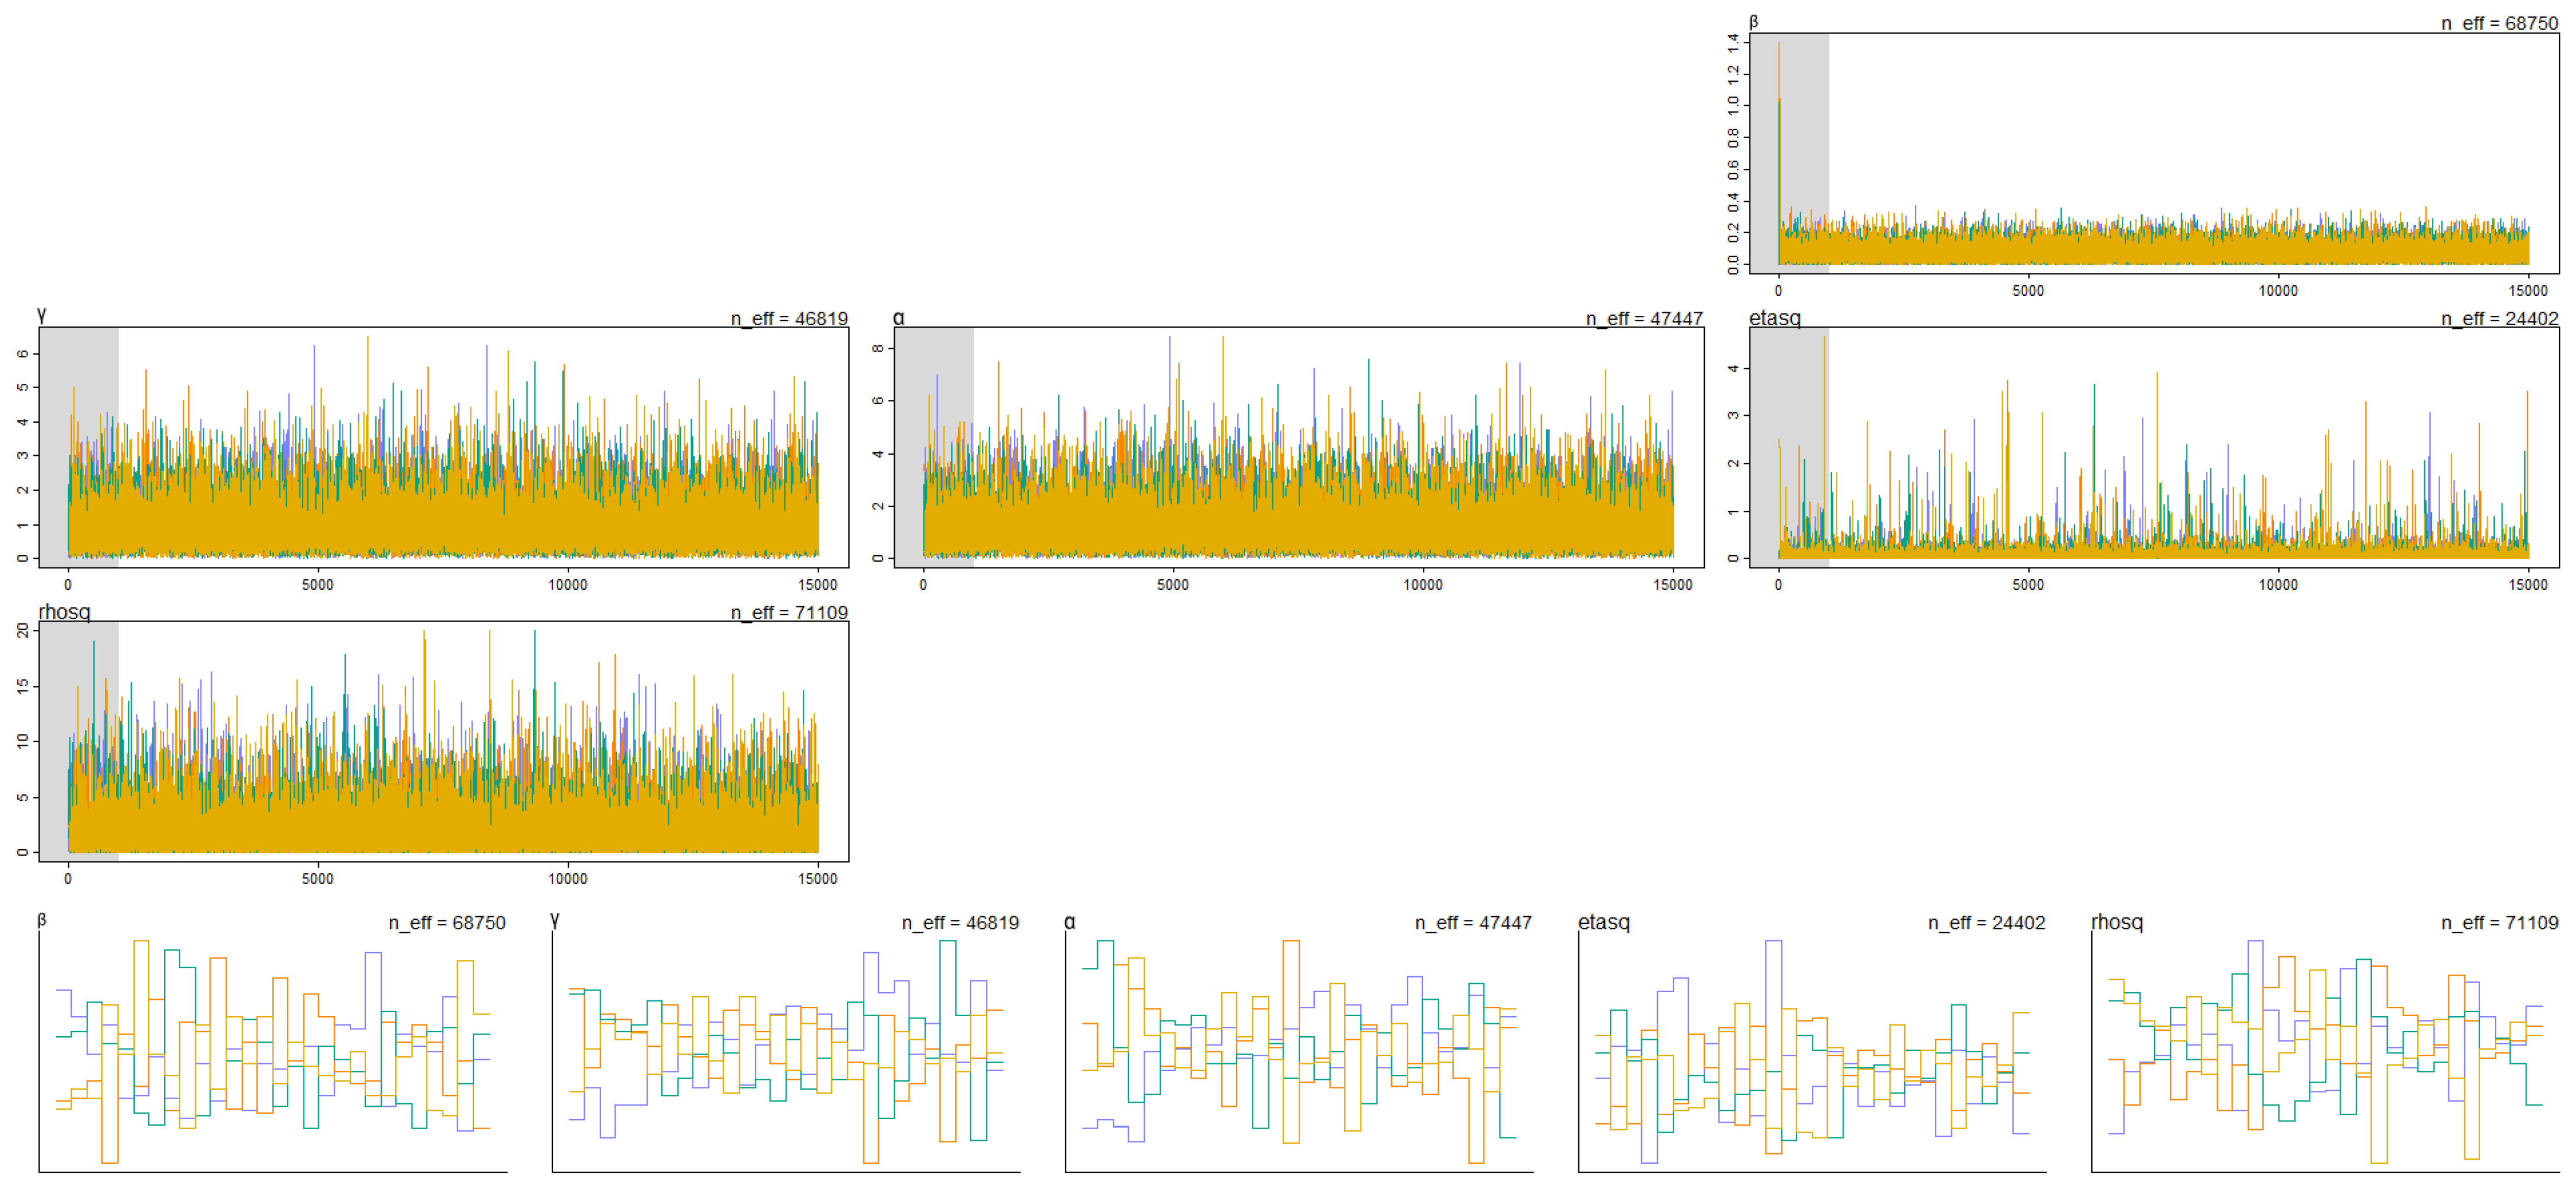
Task: Click the bottom-row rhosq rank histogram plot
Action: [x=2325, y=1050]
